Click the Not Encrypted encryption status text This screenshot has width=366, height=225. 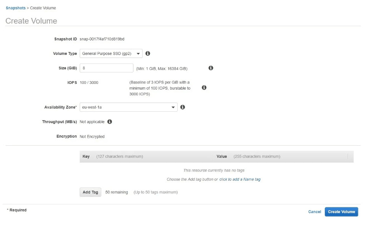coord(92,137)
